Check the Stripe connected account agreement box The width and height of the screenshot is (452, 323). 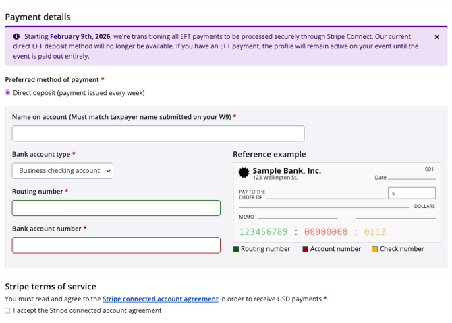point(8,311)
